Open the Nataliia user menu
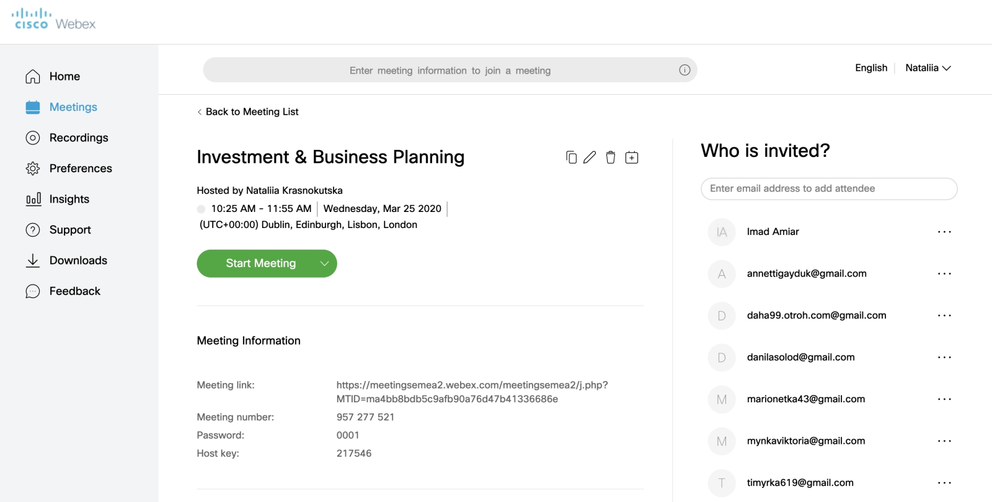This screenshot has width=992, height=502. pyautogui.click(x=928, y=68)
